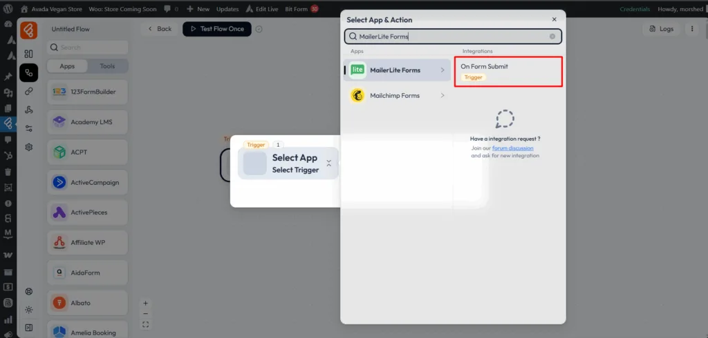Select the highlighted Flows icon in sidebar
708x338 pixels.
click(x=29, y=72)
